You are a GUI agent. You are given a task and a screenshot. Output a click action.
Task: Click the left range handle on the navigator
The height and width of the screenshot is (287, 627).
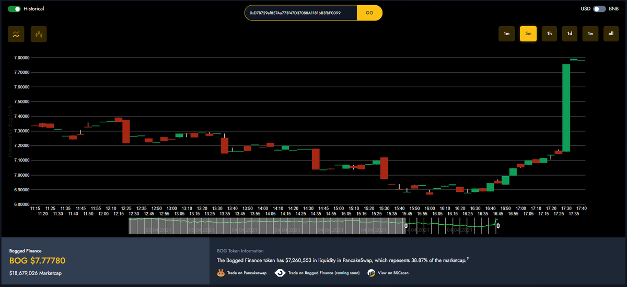tap(405, 226)
